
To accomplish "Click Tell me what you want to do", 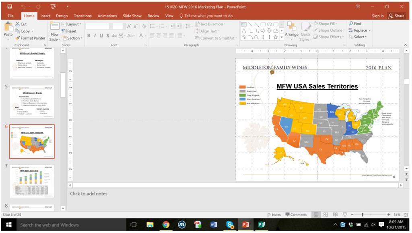I will [x=207, y=16].
